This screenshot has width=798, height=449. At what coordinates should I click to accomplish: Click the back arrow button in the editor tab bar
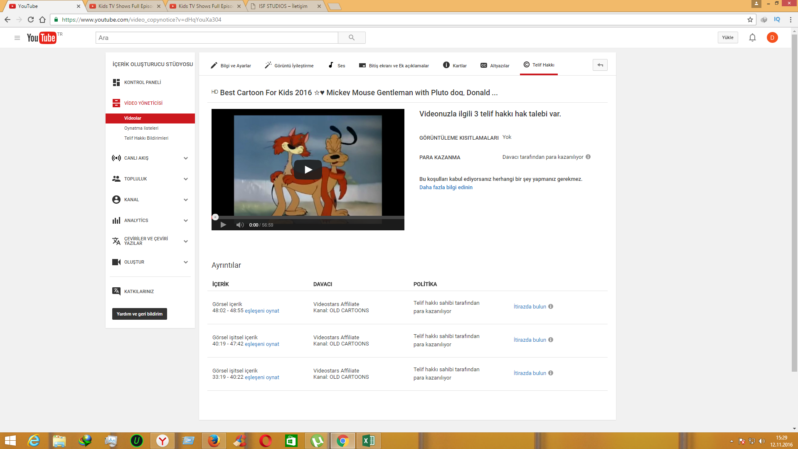600,65
